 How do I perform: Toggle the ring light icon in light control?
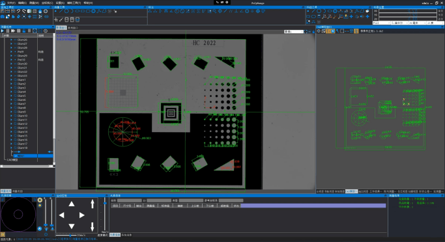pos(40,200)
